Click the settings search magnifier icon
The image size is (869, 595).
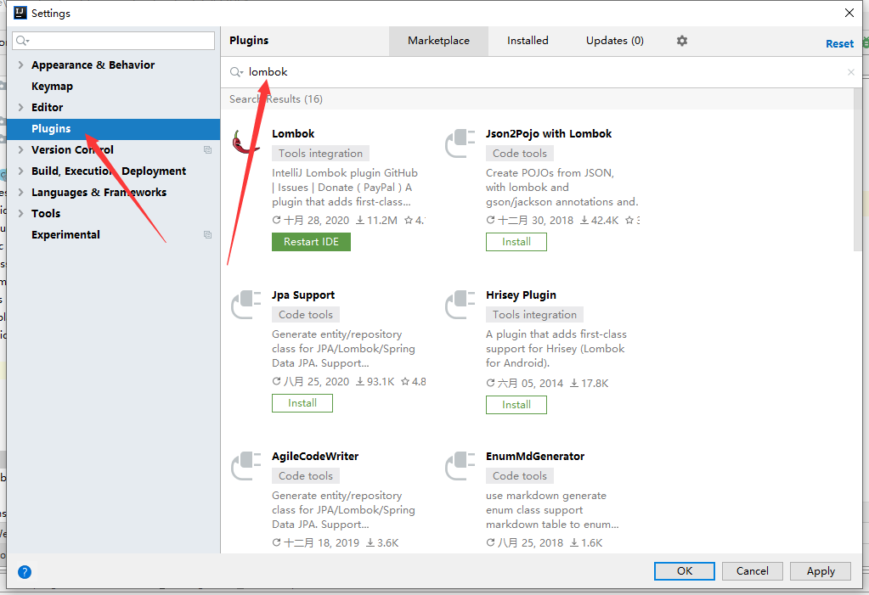pyautogui.click(x=23, y=41)
